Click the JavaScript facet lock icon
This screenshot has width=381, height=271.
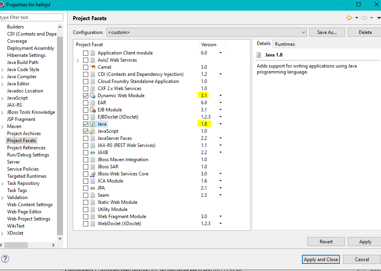tap(93, 131)
